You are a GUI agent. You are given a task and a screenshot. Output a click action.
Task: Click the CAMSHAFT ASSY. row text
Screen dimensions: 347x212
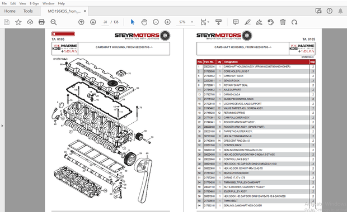pos(234,76)
